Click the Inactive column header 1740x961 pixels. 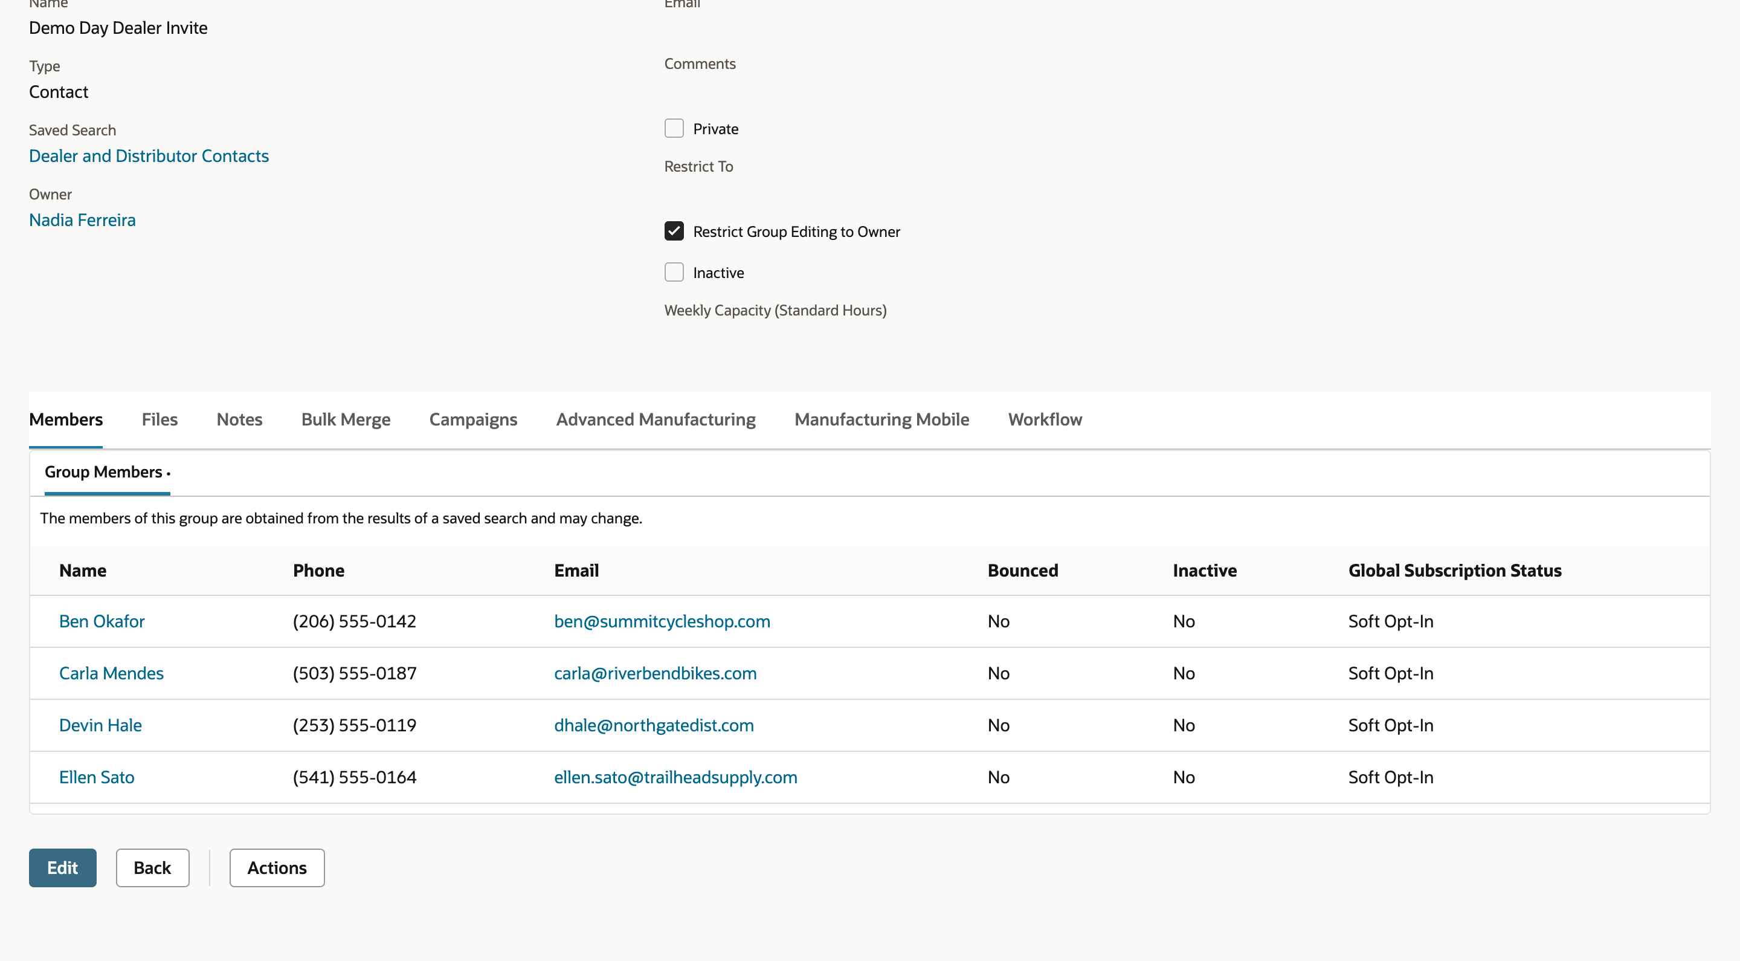pyautogui.click(x=1204, y=571)
